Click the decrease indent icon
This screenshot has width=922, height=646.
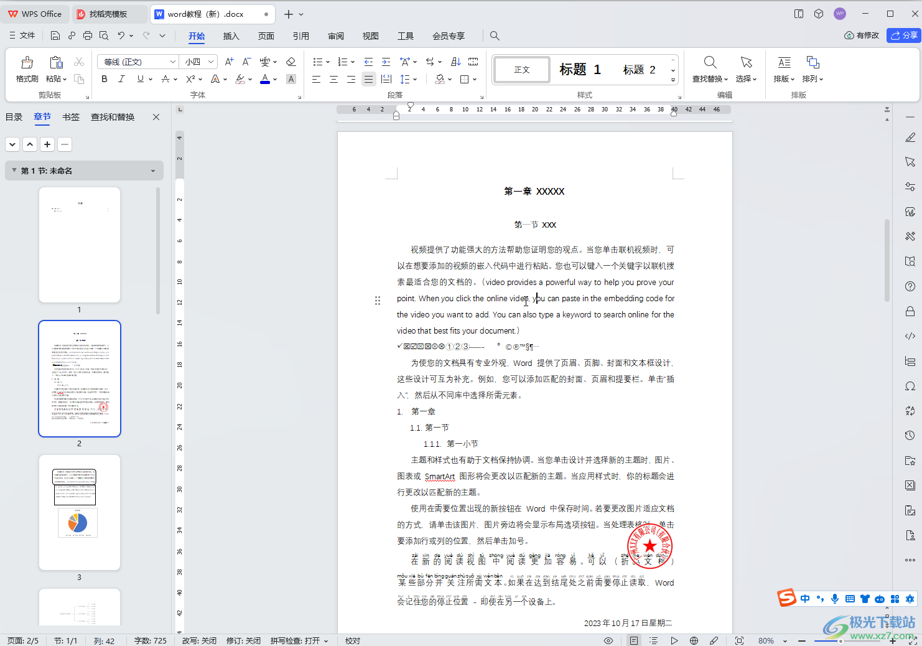point(368,62)
